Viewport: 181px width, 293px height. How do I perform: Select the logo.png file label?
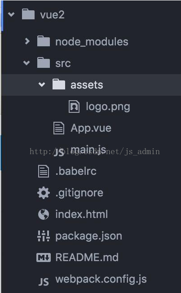[x=108, y=107]
